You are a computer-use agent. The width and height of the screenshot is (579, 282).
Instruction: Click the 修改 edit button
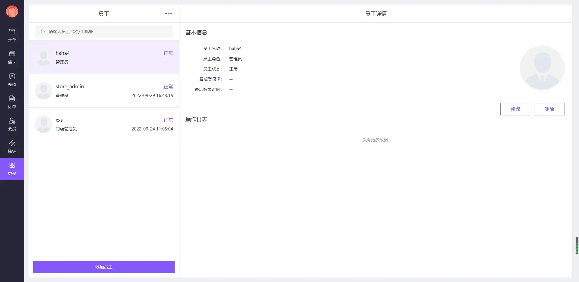coord(515,109)
